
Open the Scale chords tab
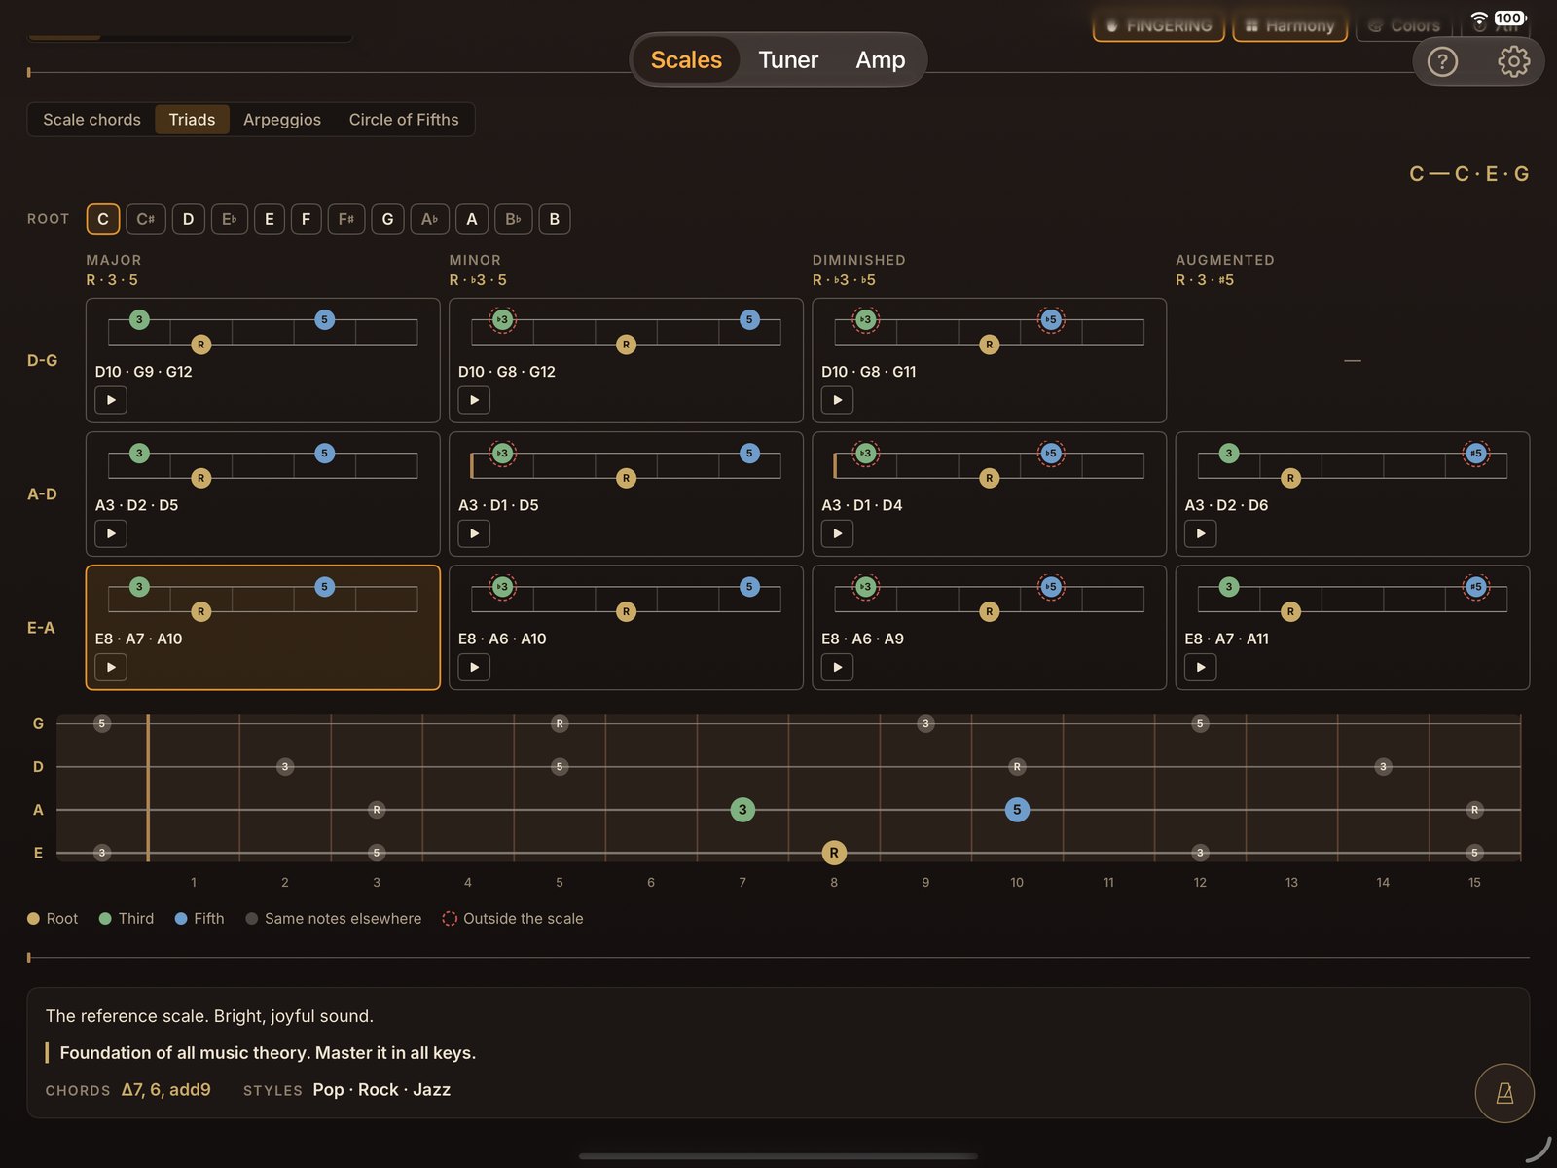pos(91,120)
